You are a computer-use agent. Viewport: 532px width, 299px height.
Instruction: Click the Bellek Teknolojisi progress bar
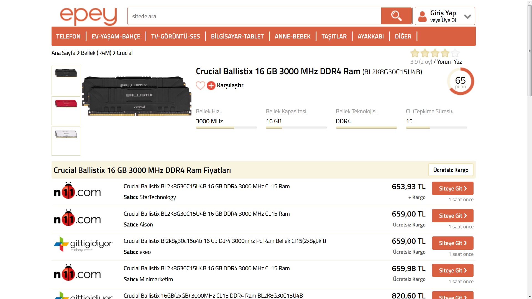[x=366, y=128]
